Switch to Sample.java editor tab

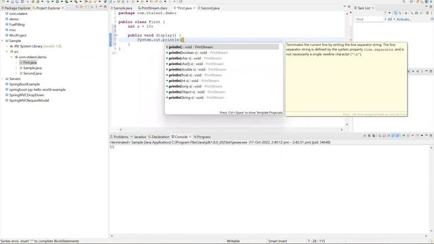tap(122, 8)
